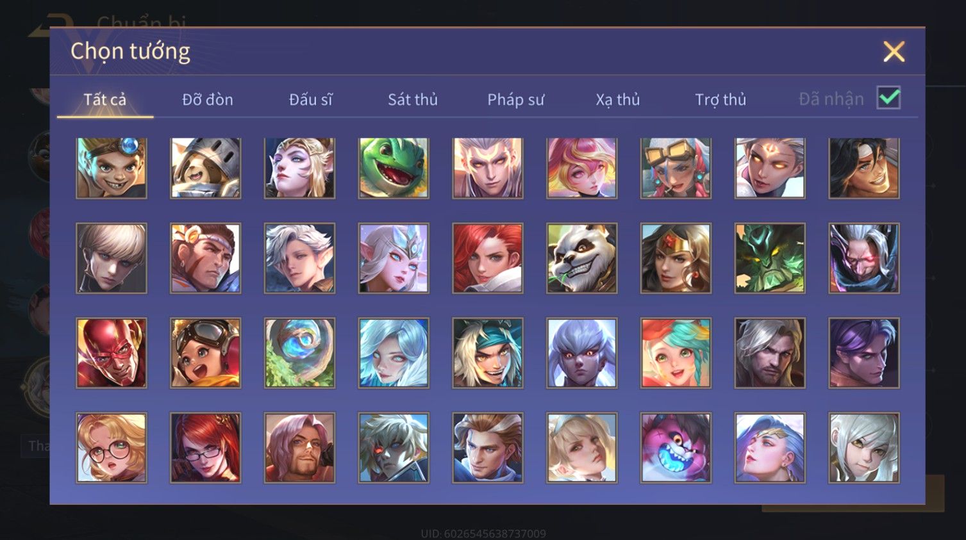This screenshot has width=966, height=540.
Task: Select the Wonder Woman hero with tiara
Action: coord(676,258)
